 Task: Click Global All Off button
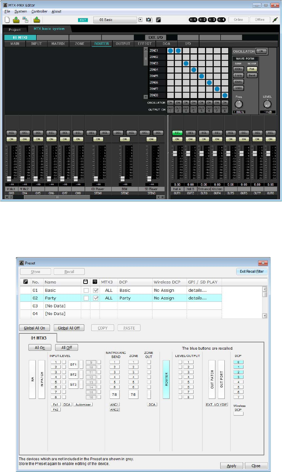coord(69,328)
